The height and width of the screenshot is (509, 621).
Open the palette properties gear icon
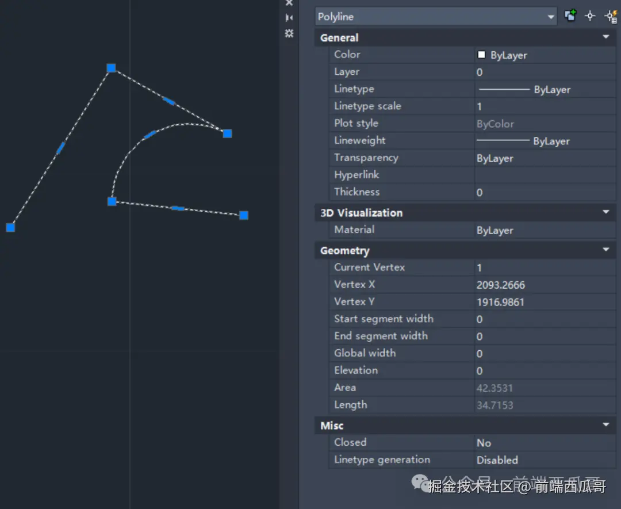click(289, 33)
